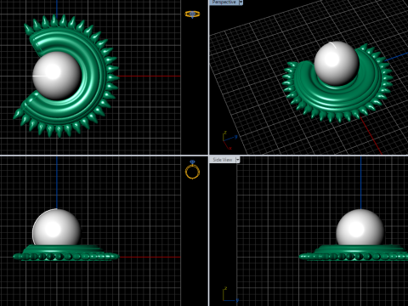
Task: Open the Side View viewport dropdown arrow
Action: pyautogui.click(x=237, y=160)
